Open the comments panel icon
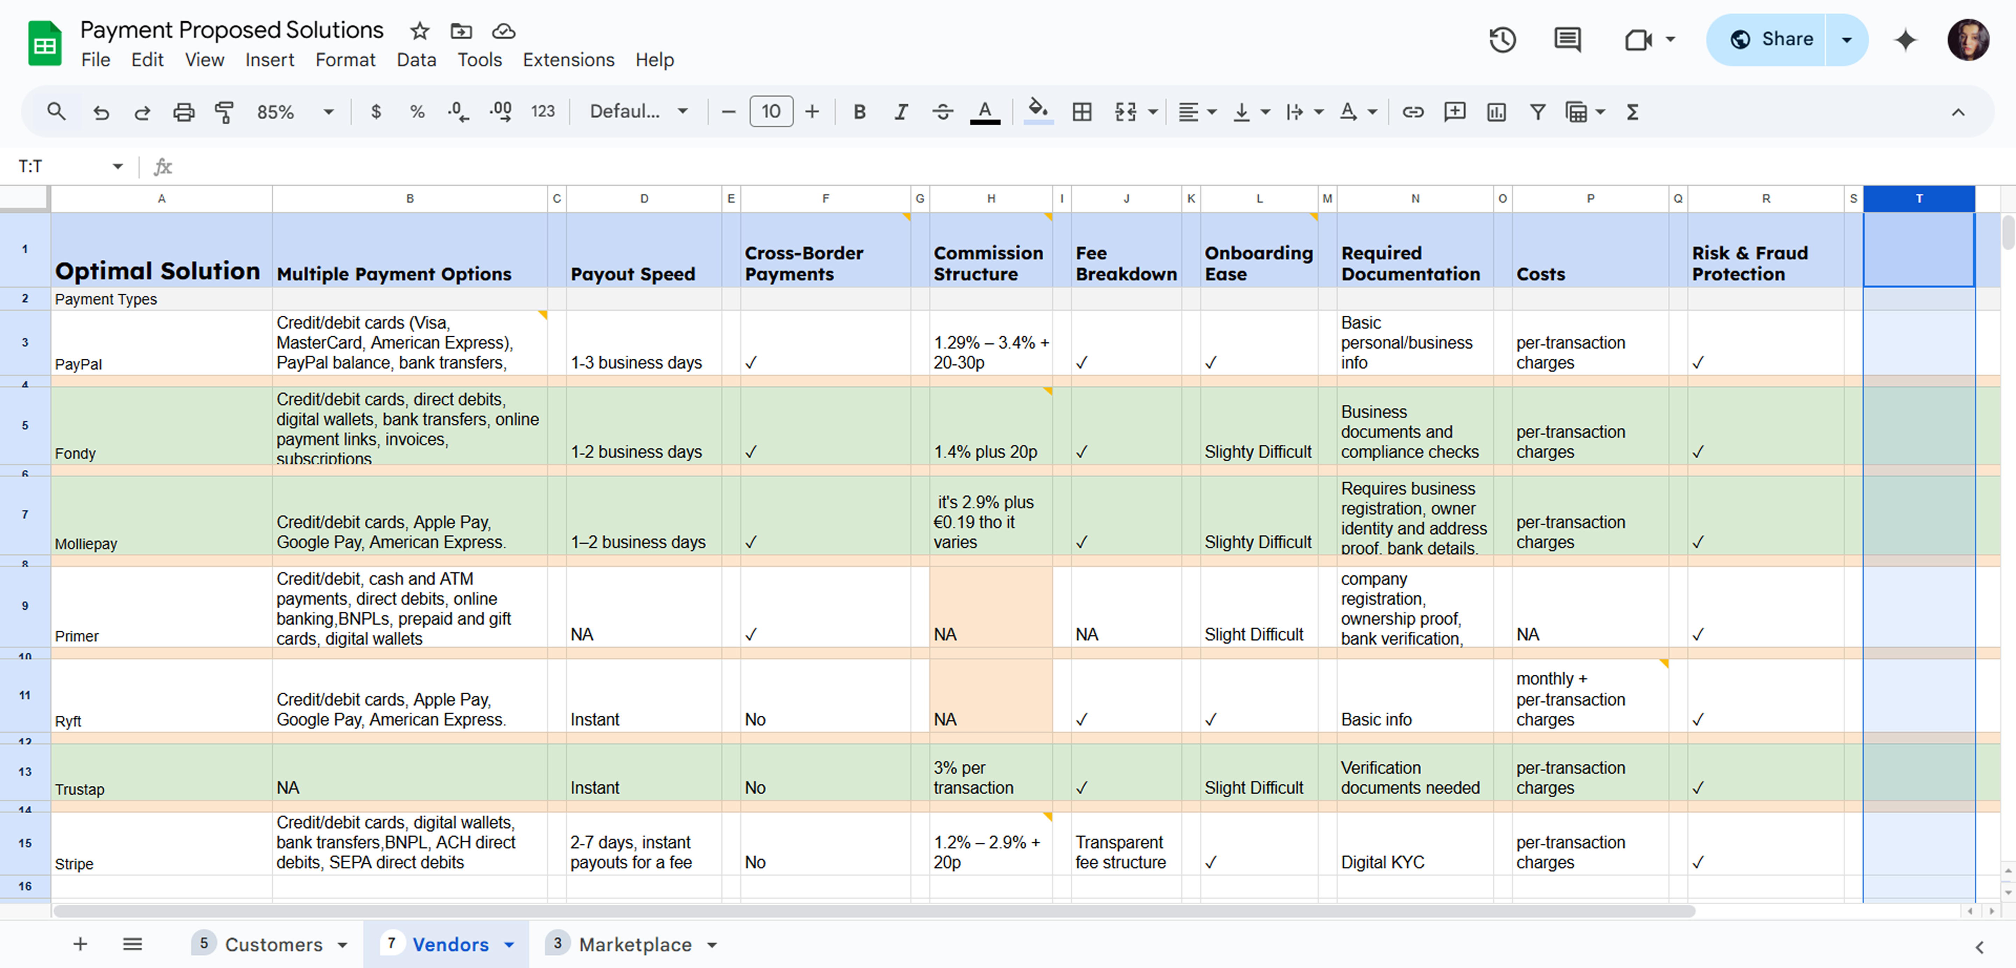Screen dimensions: 2016x968 tap(1567, 39)
